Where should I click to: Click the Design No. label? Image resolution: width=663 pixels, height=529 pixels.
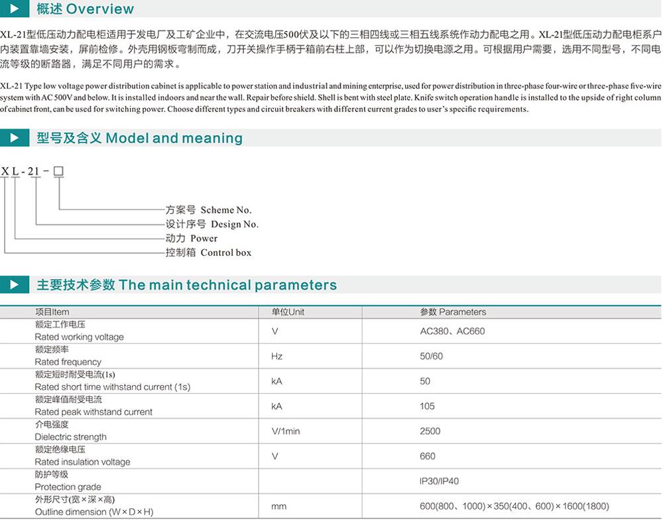(x=211, y=224)
